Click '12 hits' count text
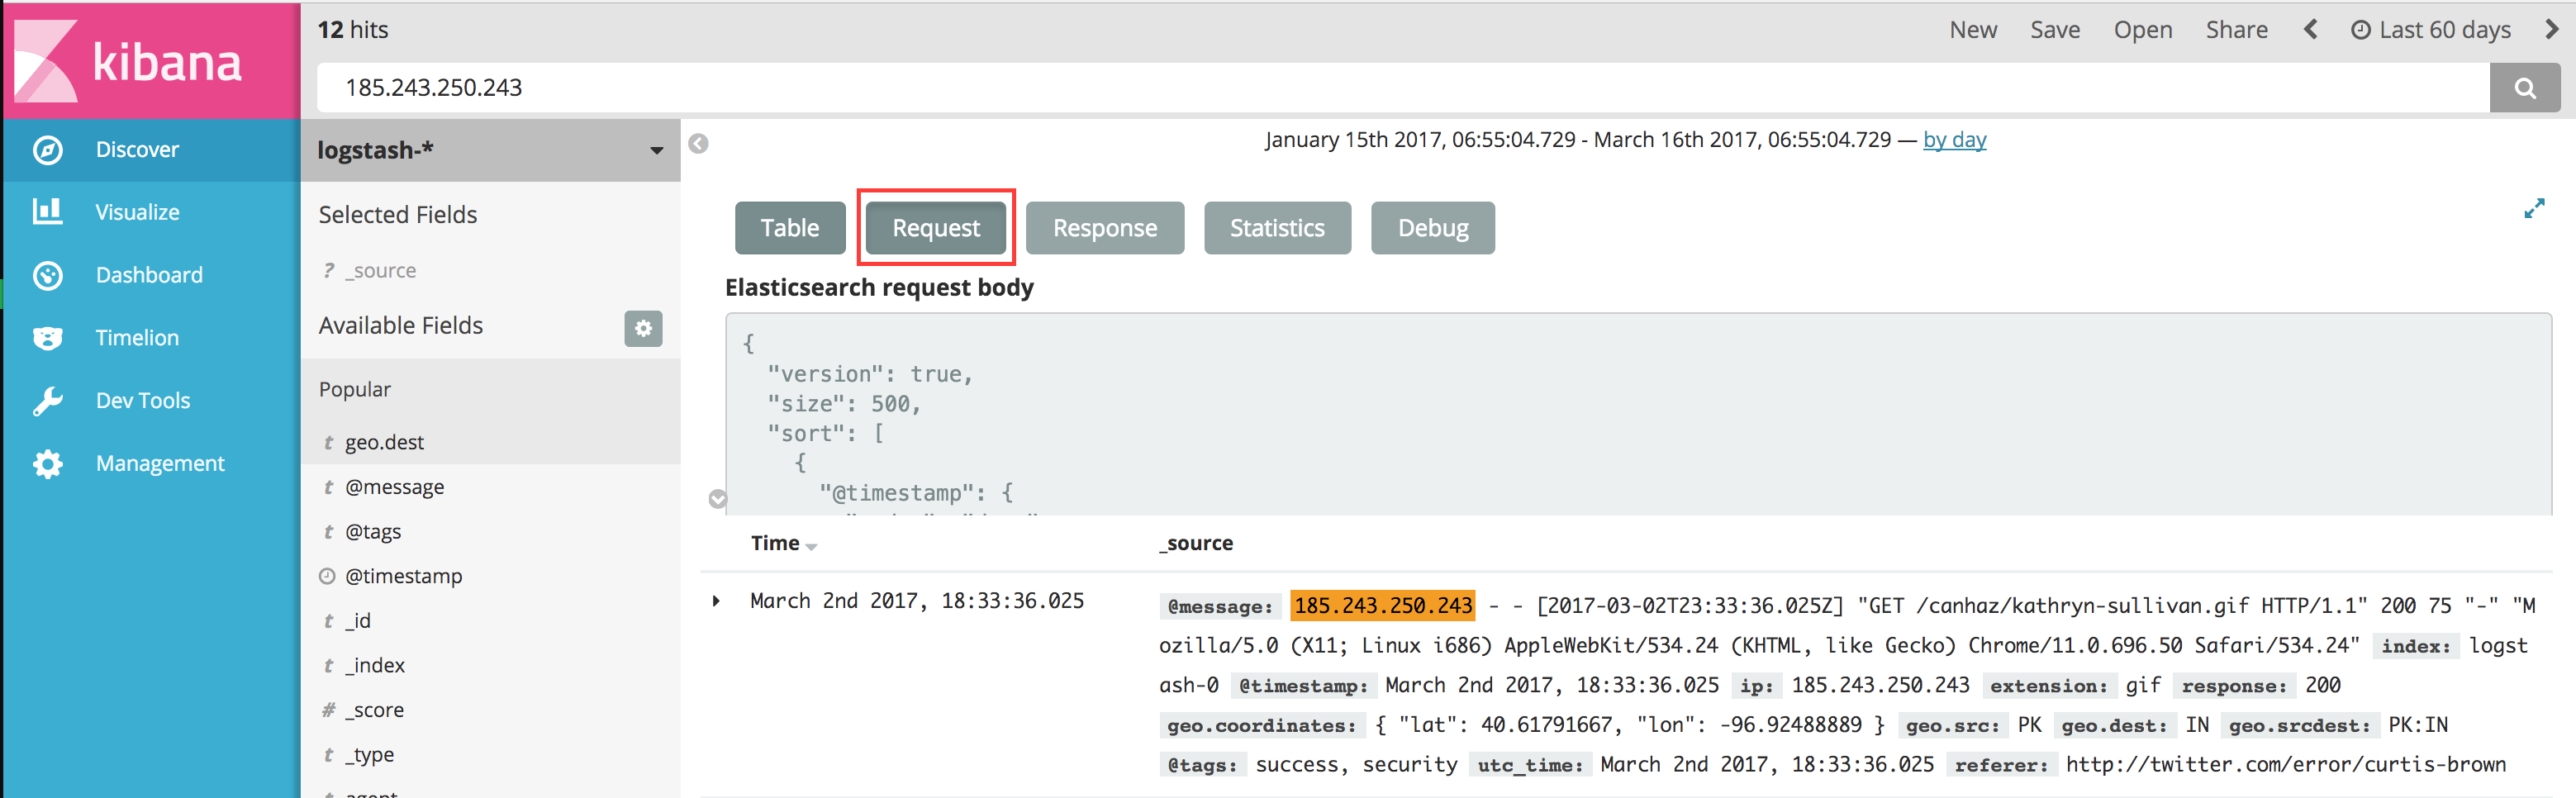 point(353,30)
